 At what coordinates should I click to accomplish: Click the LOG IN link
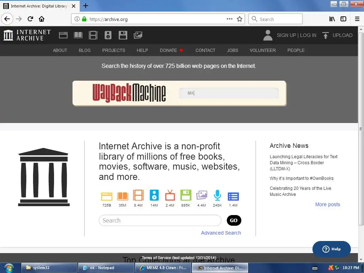point(308,35)
